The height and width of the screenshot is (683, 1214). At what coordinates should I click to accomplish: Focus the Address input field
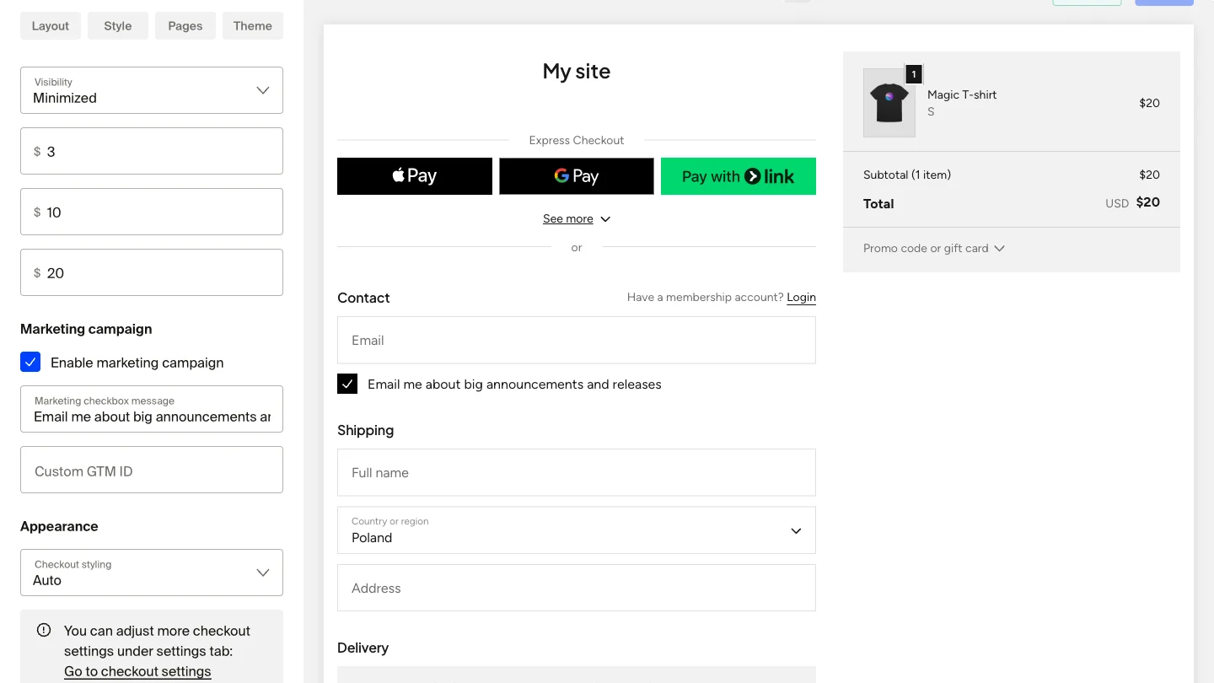[577, 588]
